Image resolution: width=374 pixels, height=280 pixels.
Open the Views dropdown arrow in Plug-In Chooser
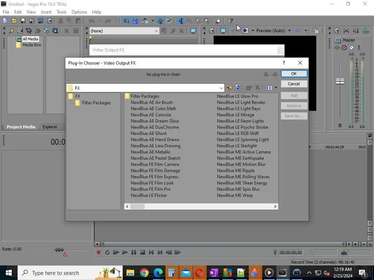pyautogui.click(x=276, y=87)
